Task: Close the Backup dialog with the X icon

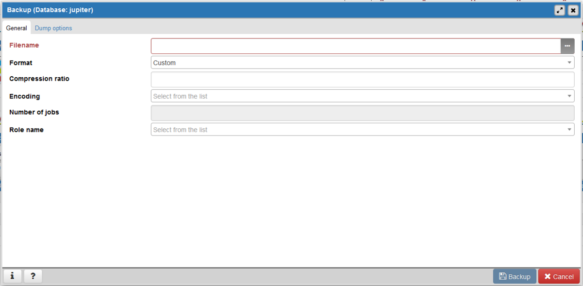Action: click(x=573, y=10)
